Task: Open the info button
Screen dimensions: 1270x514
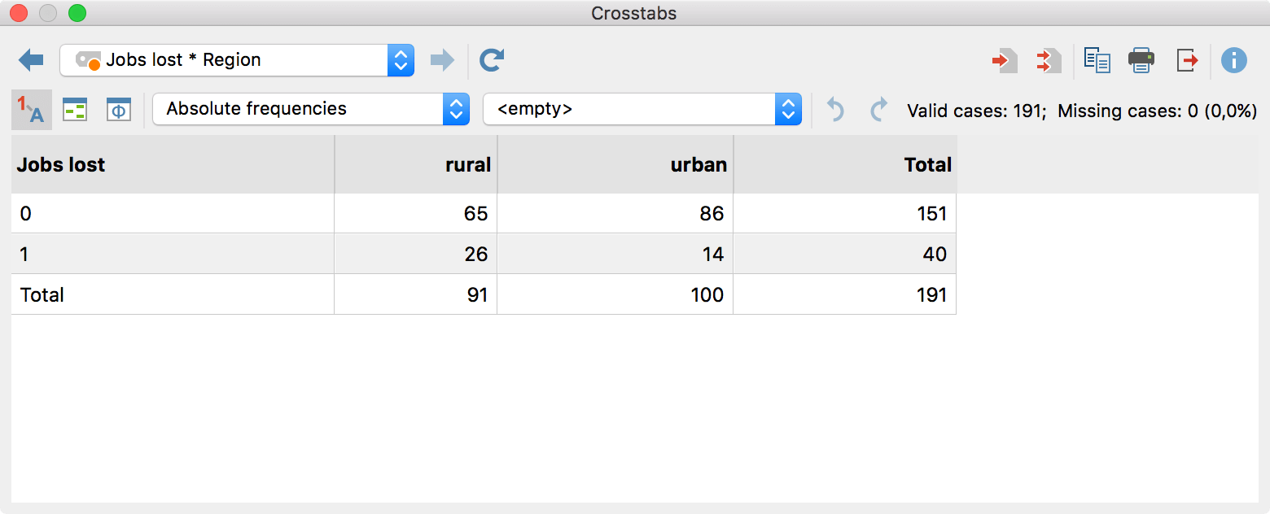Action: 1234,61
